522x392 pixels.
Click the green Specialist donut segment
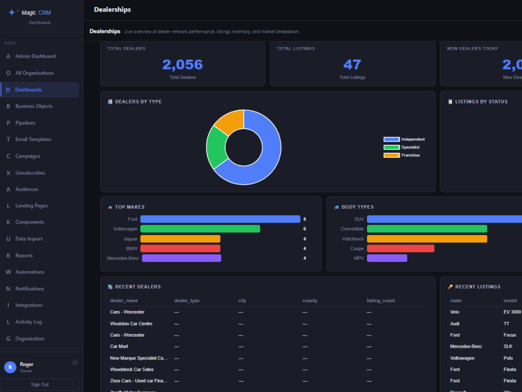pyautogui.click(x=217, y=148)
